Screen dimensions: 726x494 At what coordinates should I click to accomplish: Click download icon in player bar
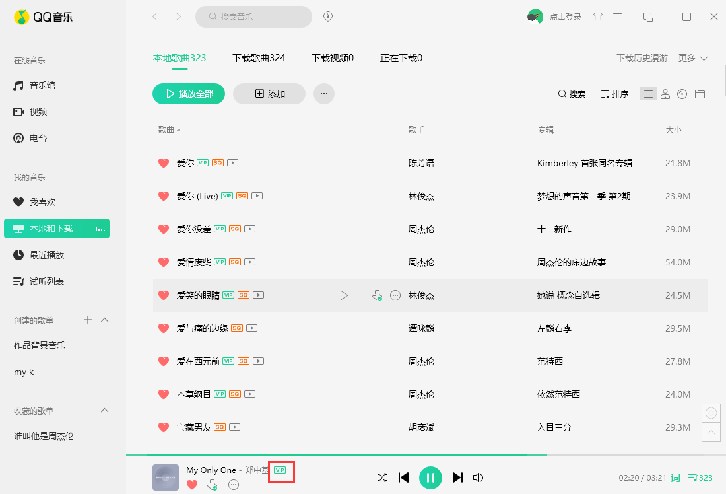[x=212, y=485]
